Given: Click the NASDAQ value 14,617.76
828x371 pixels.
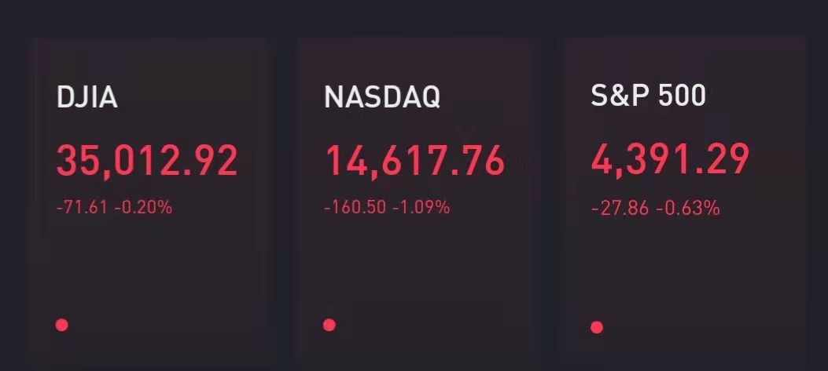Looking at the screenshot, I should (x=414, y=161).
